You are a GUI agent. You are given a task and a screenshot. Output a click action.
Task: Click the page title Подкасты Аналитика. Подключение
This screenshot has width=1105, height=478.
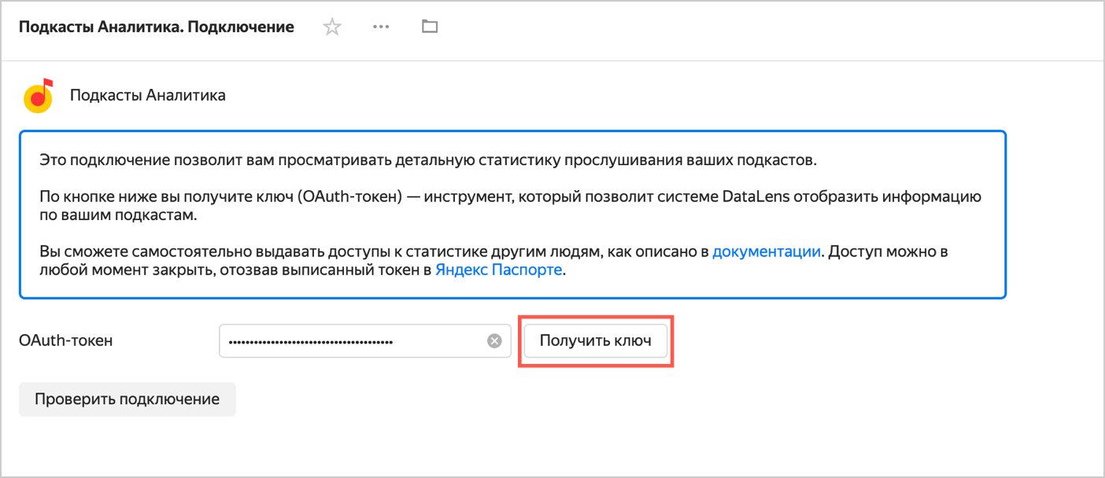[x=156, y=28]
